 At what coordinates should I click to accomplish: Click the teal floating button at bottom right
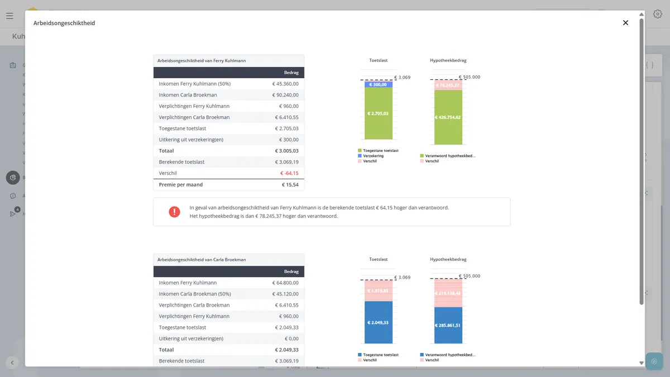point(654,361)
